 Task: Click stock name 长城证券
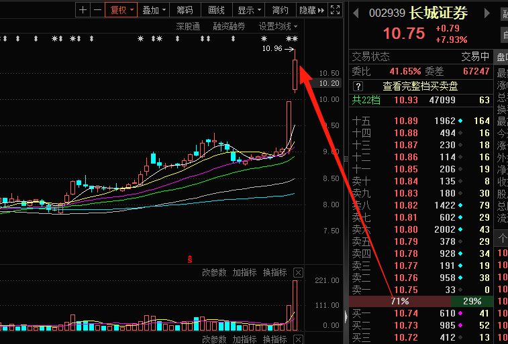click(x=439, y=13)
